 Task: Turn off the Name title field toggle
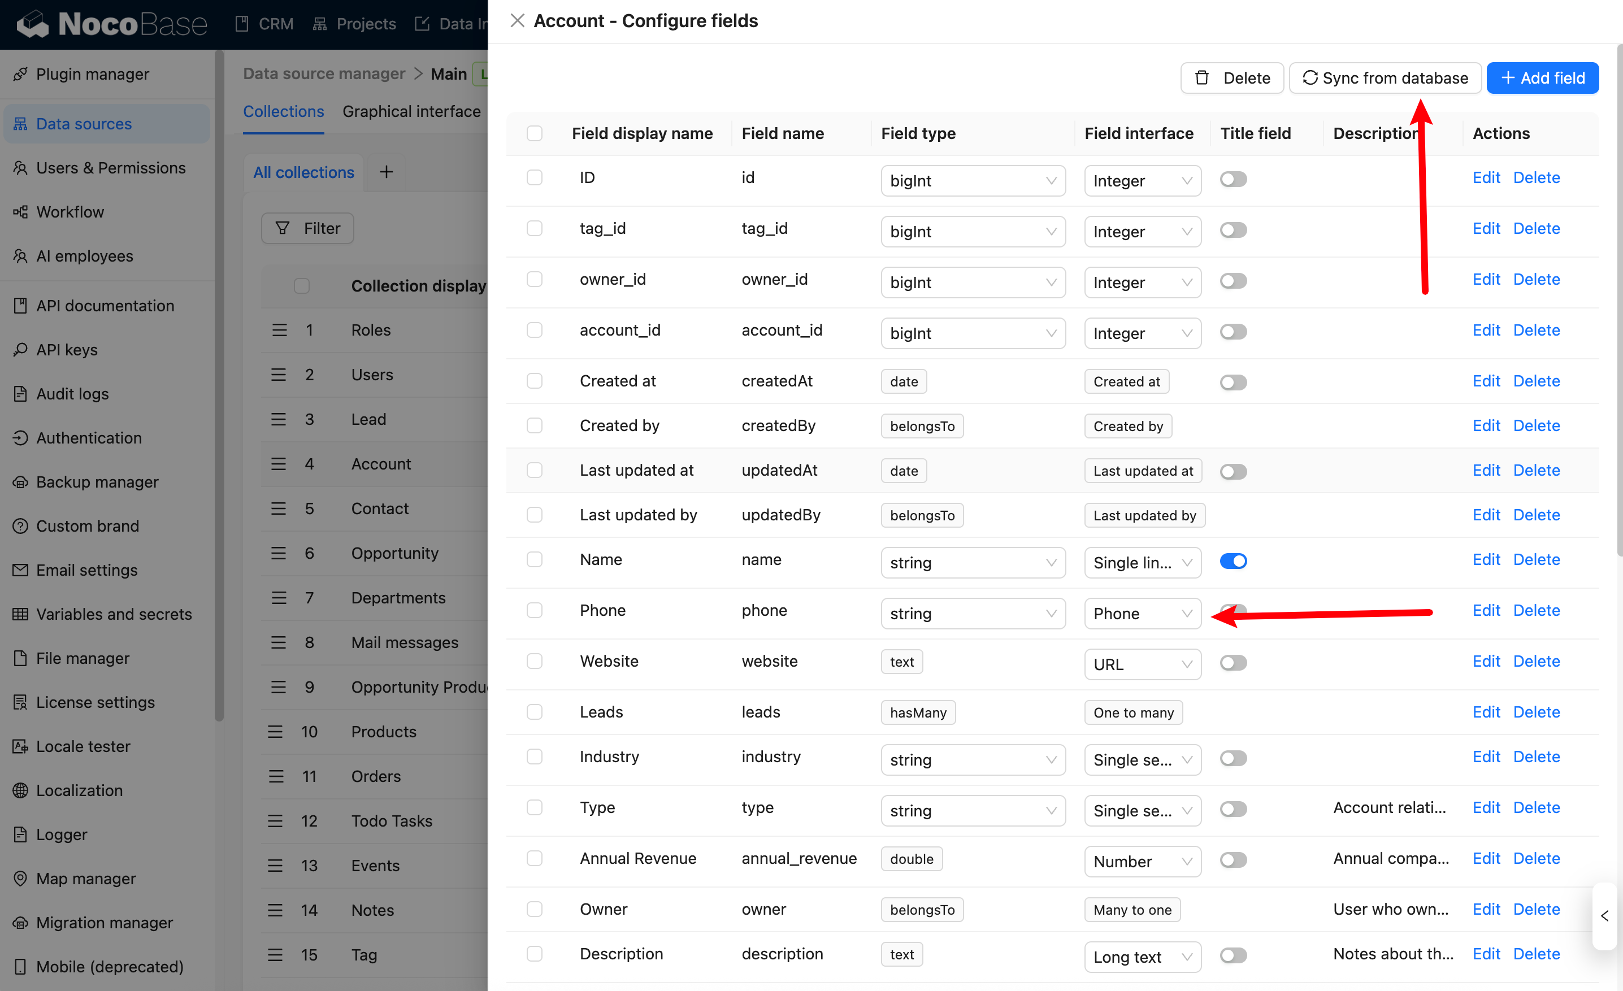click(1233, 561)
